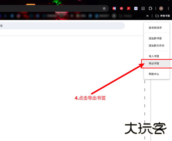Open the last bookmark row's three-dot menu
Image resolution: width=172 pixels, height=141 pixels.
click(x=145, y=138)
